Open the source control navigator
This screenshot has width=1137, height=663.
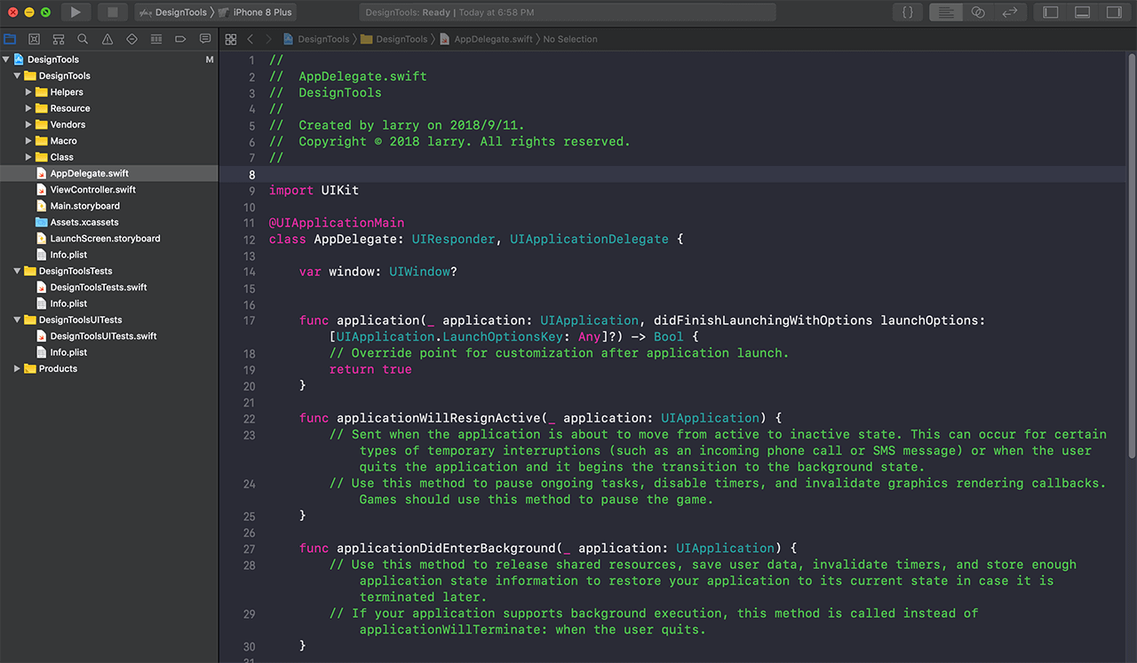(34, 39)
